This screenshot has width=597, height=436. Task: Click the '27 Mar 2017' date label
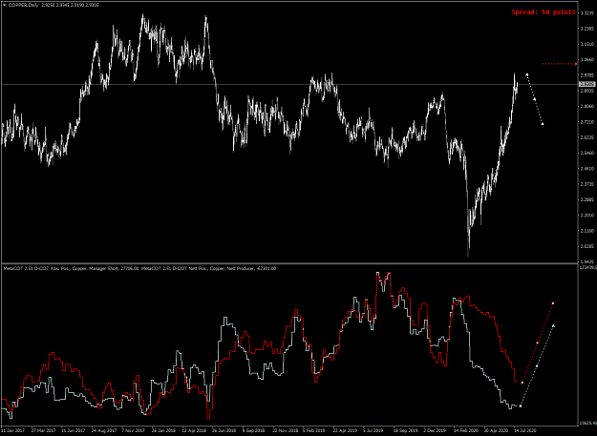pyautogui.click(x=43, y=430)
